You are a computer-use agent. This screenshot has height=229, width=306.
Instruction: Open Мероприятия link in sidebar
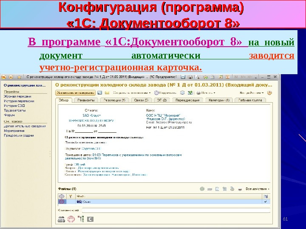[x=14, y=131]
